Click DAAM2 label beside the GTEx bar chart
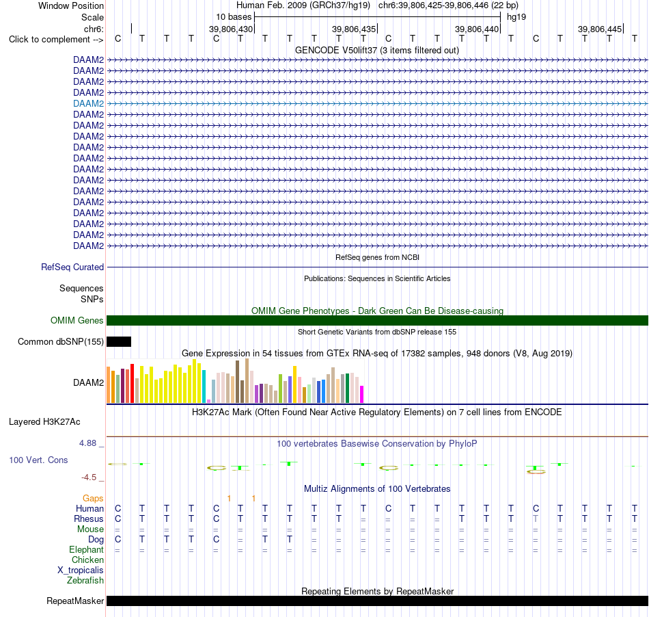 point(88,383)
